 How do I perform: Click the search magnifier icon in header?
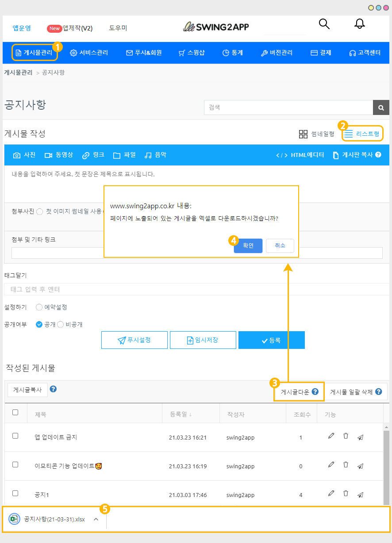point(324,24)
